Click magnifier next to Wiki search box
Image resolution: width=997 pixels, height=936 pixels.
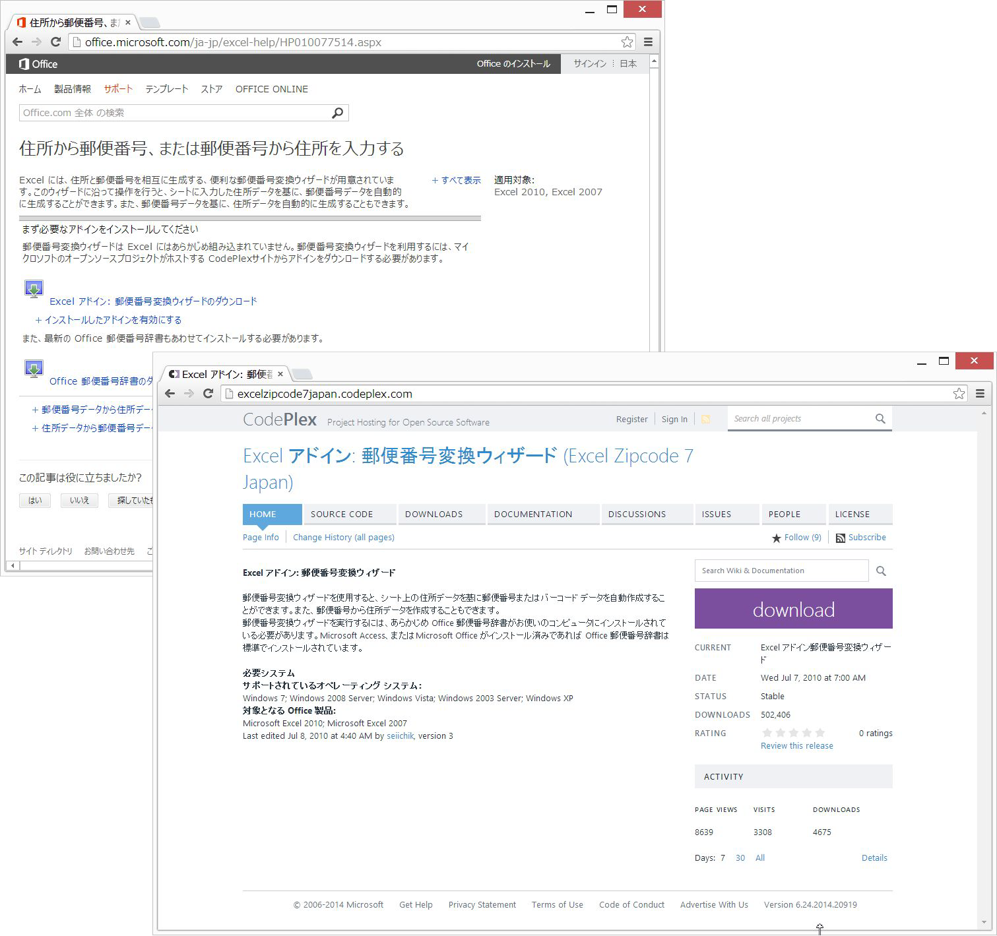881,571
